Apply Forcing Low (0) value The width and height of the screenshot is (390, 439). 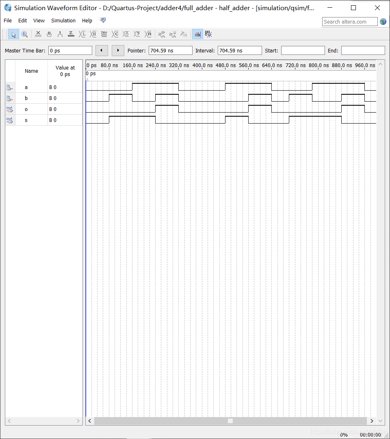click(x=49, y=34)
